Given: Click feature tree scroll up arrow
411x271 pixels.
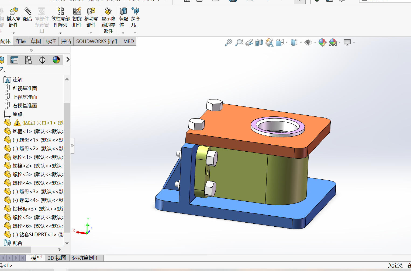Looking at the screenshot, I should 67,79.
